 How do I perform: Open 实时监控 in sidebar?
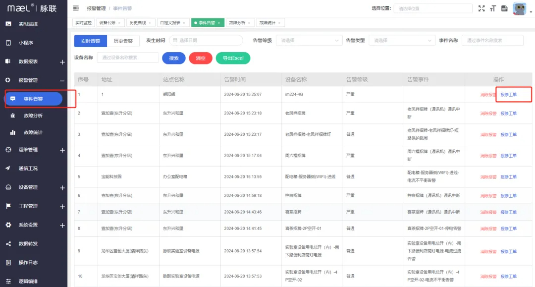click(x=28, y=24)
